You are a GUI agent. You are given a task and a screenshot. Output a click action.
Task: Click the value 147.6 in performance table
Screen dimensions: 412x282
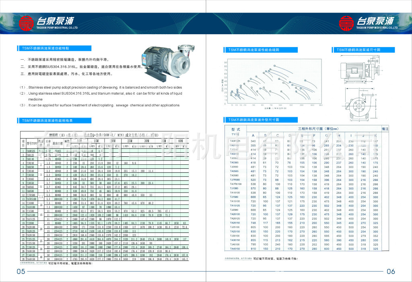83,219
